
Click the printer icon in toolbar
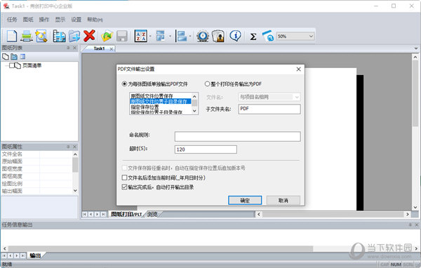point(27,36)
